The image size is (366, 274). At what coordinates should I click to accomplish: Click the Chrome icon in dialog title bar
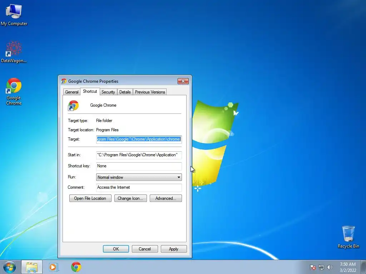point(64,81)
